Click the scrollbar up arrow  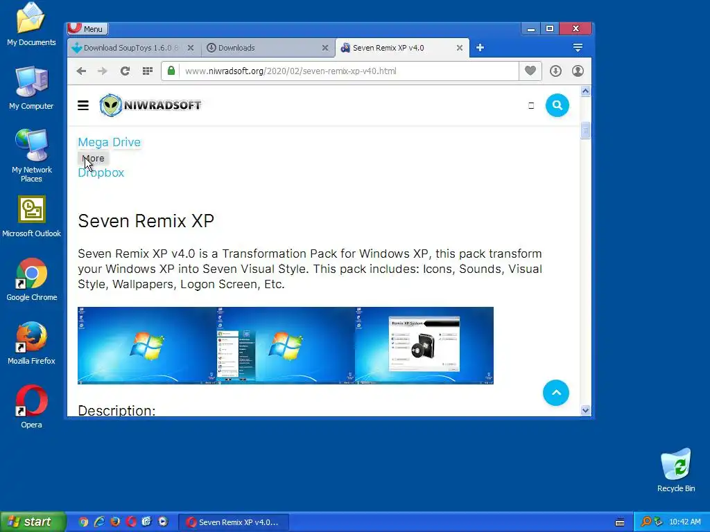[585, 91]
